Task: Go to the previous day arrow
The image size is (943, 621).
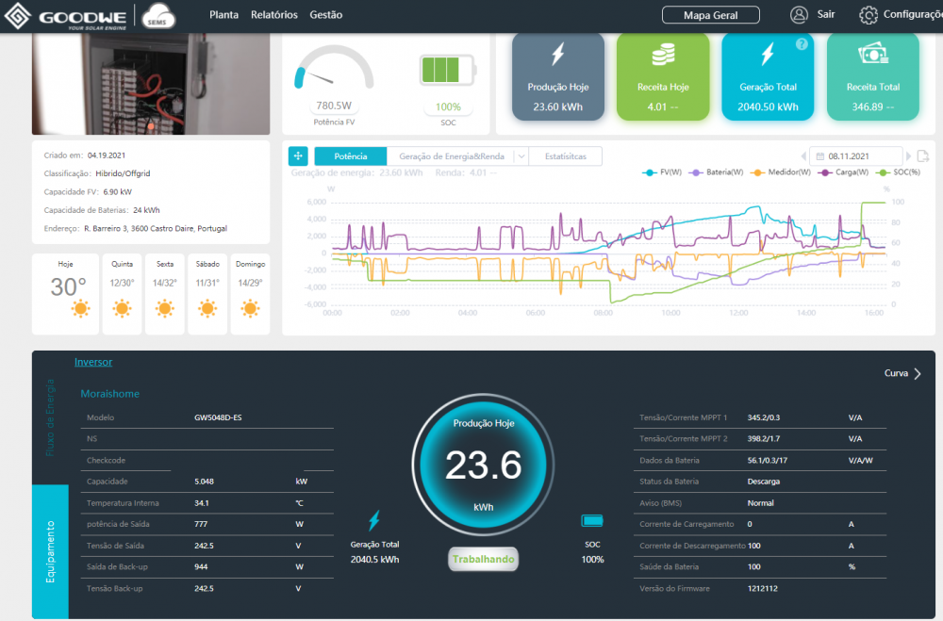Action: tap(803, 156)
